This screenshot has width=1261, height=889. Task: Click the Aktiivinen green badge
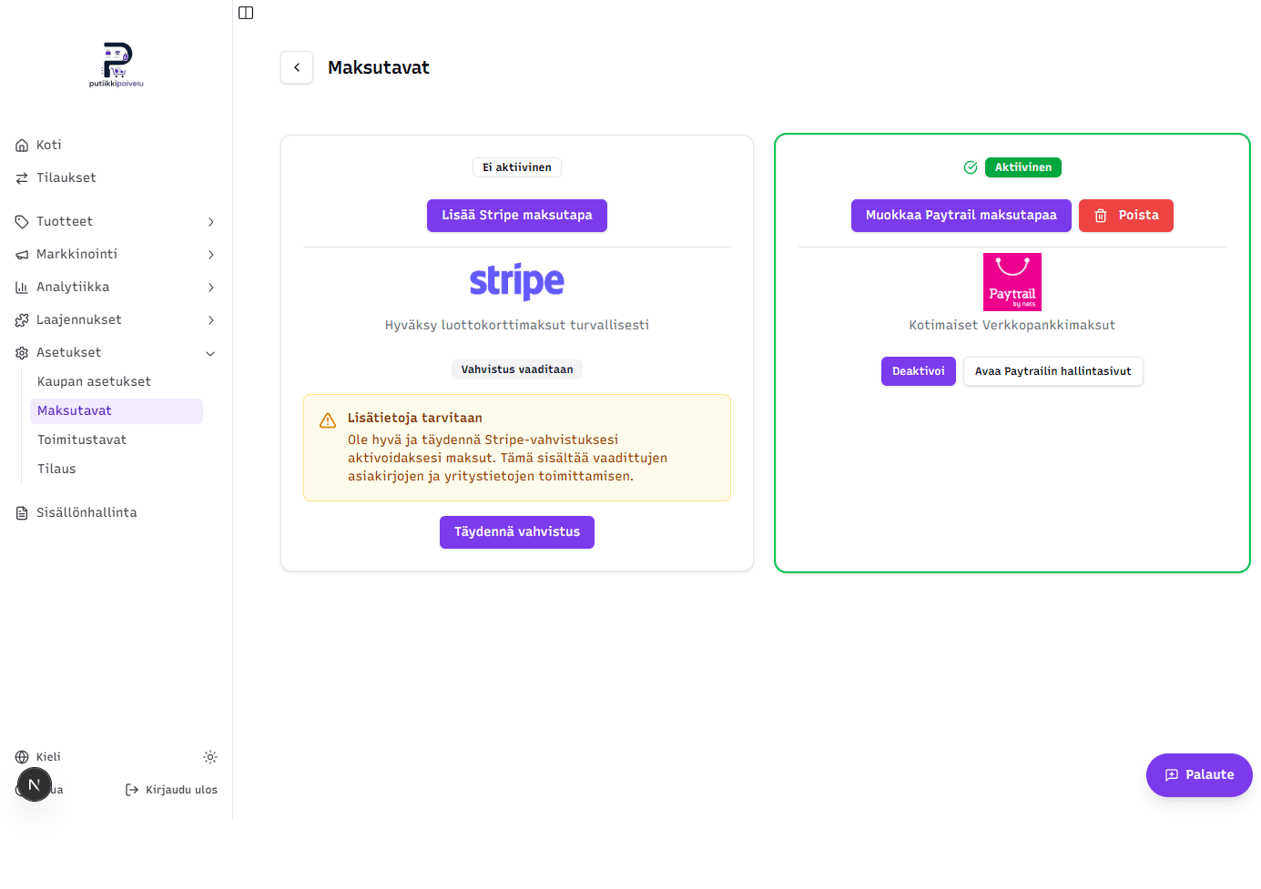[1023, 167]
